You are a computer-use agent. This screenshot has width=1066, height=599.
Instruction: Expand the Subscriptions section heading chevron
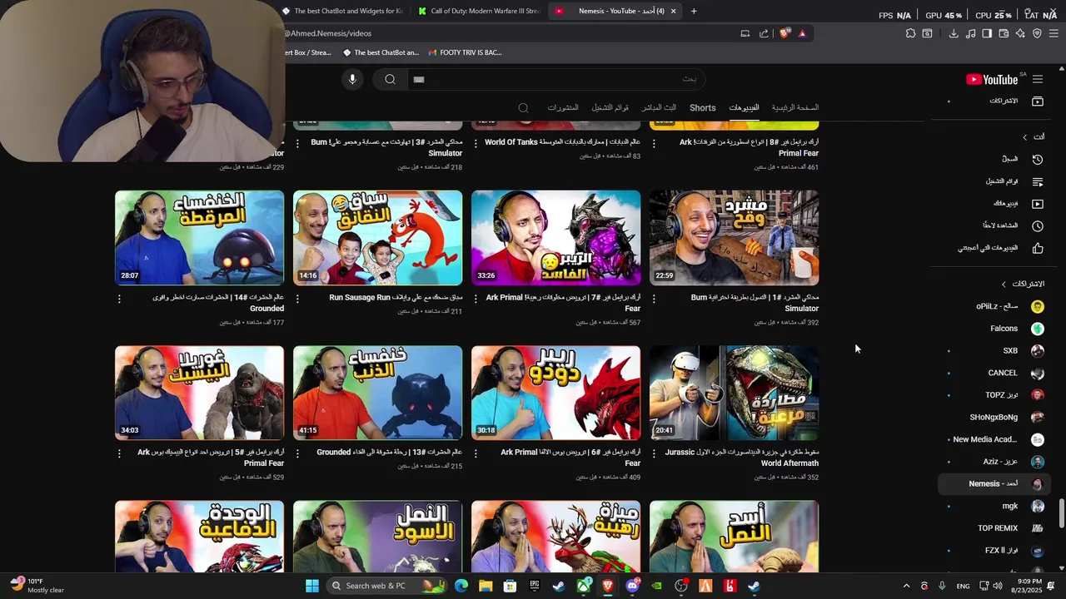coord(1004,284)
